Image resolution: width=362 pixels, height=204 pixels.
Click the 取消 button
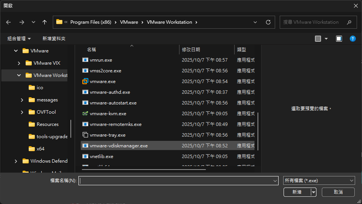338,192
